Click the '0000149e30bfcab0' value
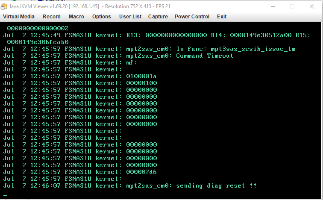Image resolution: width=323 pixels, height=200 pixels. (38, 42)
